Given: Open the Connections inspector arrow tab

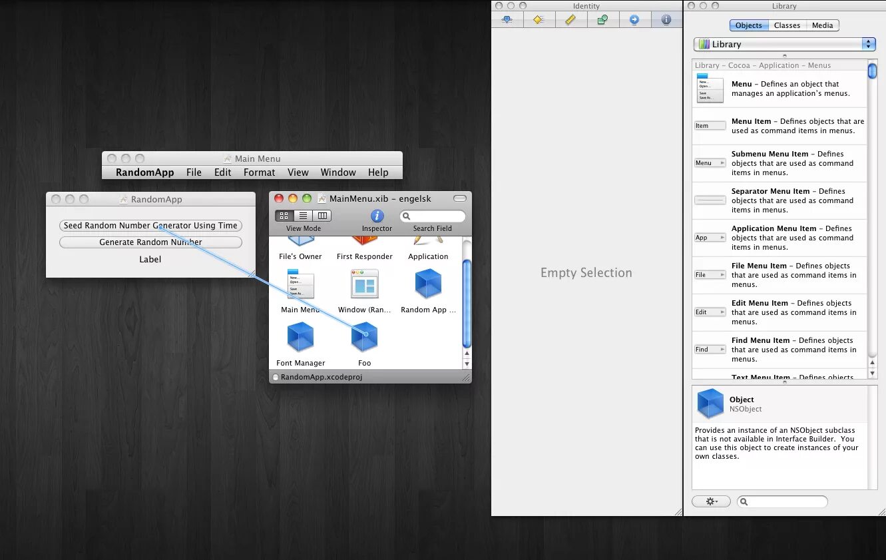Looking at the screenshot, I should point(634,20).
